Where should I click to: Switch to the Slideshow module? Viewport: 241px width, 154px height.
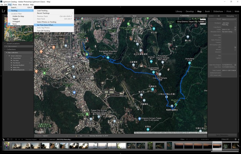[x=218, y=11]
